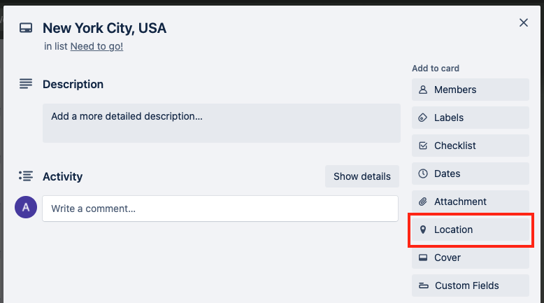The height and width of the screenshot is (303, 544).
Task: Click the Dates clock icon
Action: pos(423,174)
